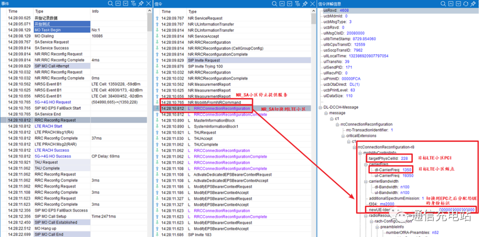Open filter options in 事件 panel
This screenshot has height=237, width=487.
click(133, 4)
